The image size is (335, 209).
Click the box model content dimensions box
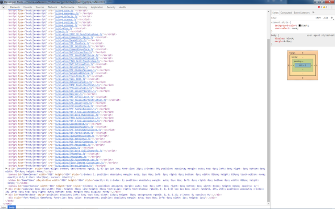point(303,65)
